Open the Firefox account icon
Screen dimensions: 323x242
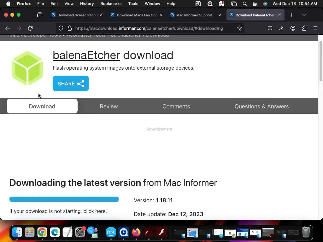tap(293, 28)
